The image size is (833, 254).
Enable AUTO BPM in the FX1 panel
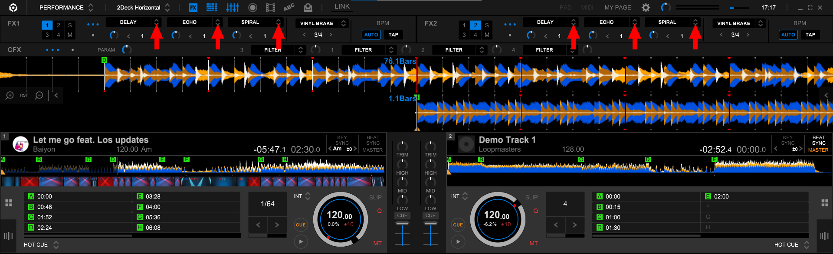[x=371, y=35]
